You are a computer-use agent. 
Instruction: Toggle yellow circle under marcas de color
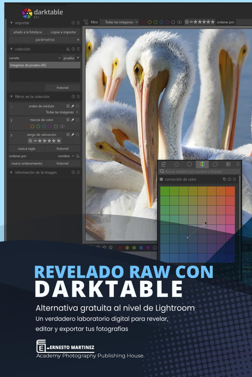32,127
